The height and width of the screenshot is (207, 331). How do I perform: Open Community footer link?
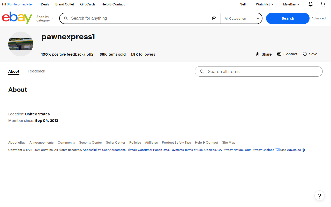point(66,143)
